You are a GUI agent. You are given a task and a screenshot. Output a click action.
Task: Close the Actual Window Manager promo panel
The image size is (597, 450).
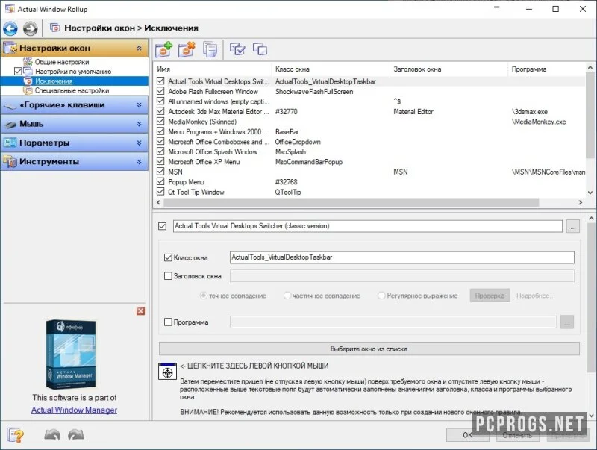pos(140,311)
